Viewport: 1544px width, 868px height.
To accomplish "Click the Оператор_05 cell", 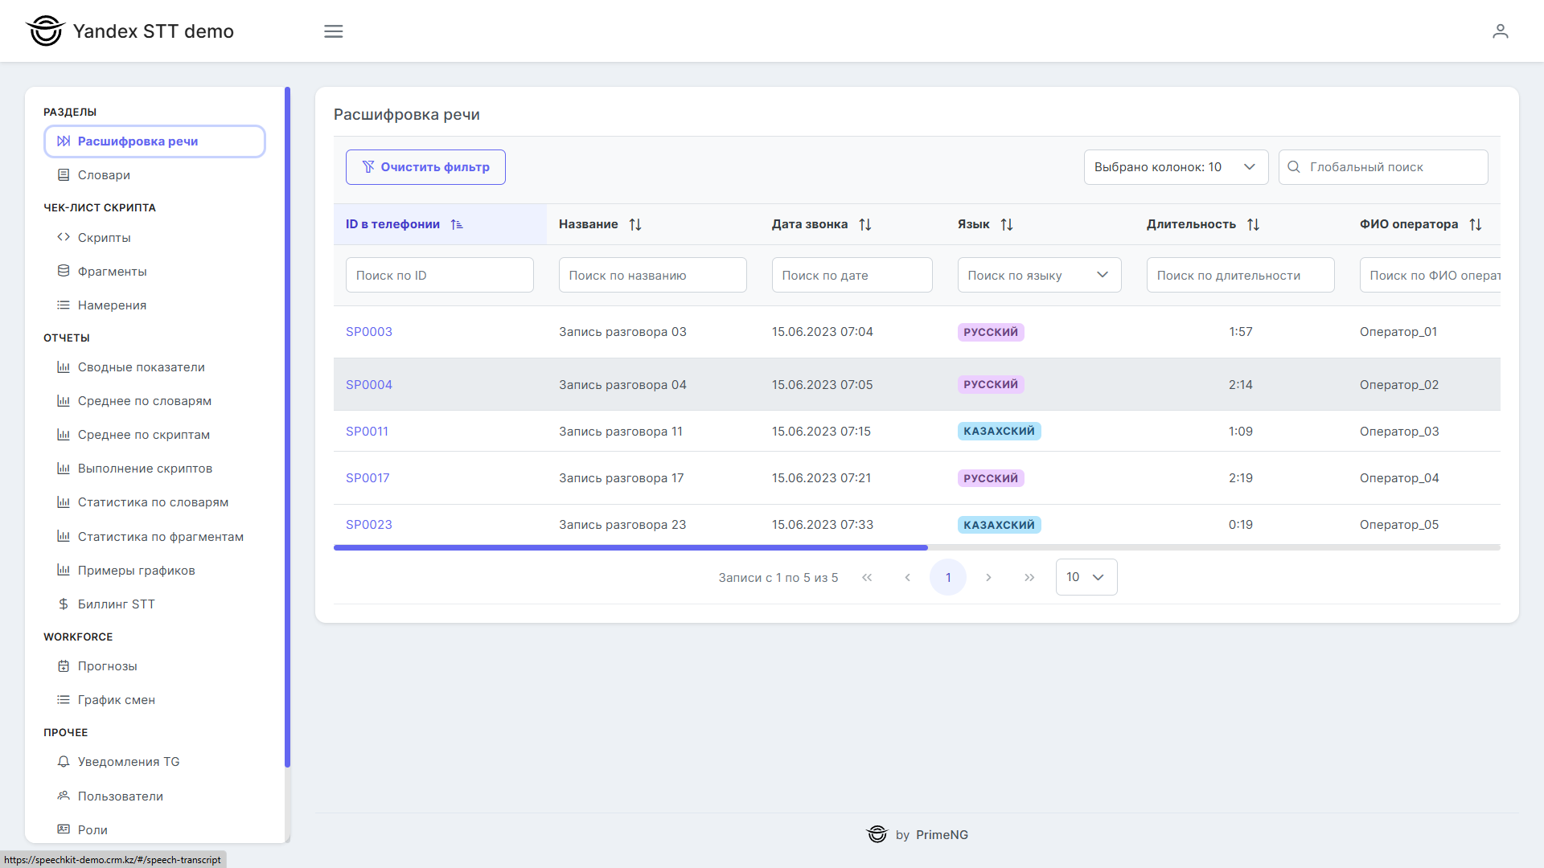I will (1399, 525).
